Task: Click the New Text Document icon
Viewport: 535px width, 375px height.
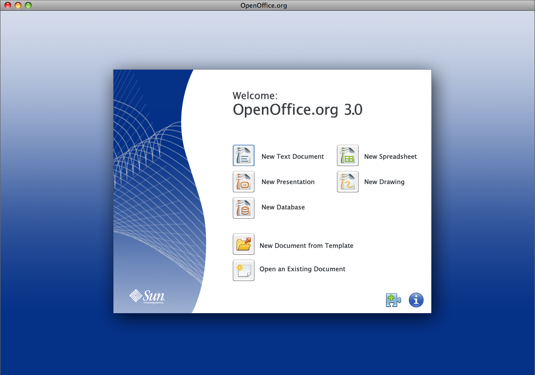Action: pyautogui.click(x=243, y=156)
